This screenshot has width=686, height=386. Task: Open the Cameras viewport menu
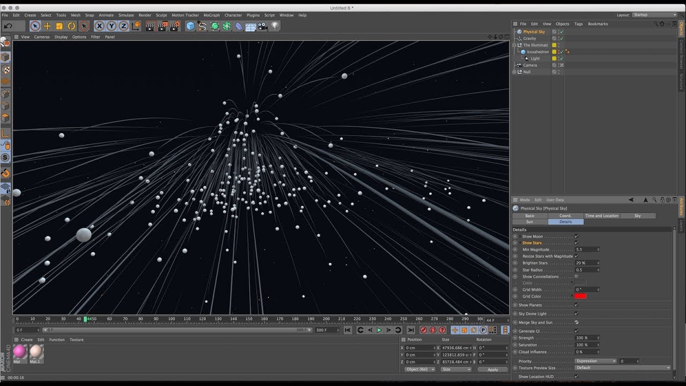(42, 37)
